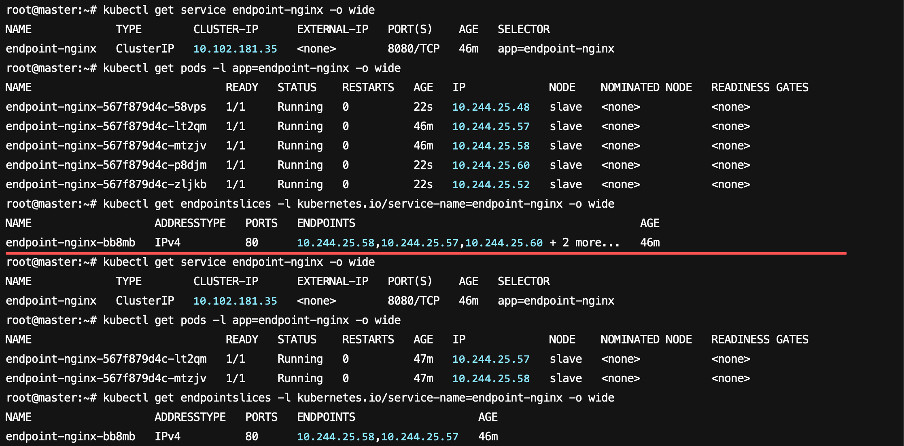The image size is (904, 446).
Task: Click the cluster IP 10.102.181.35 in first service output
Action: (235, 49)
